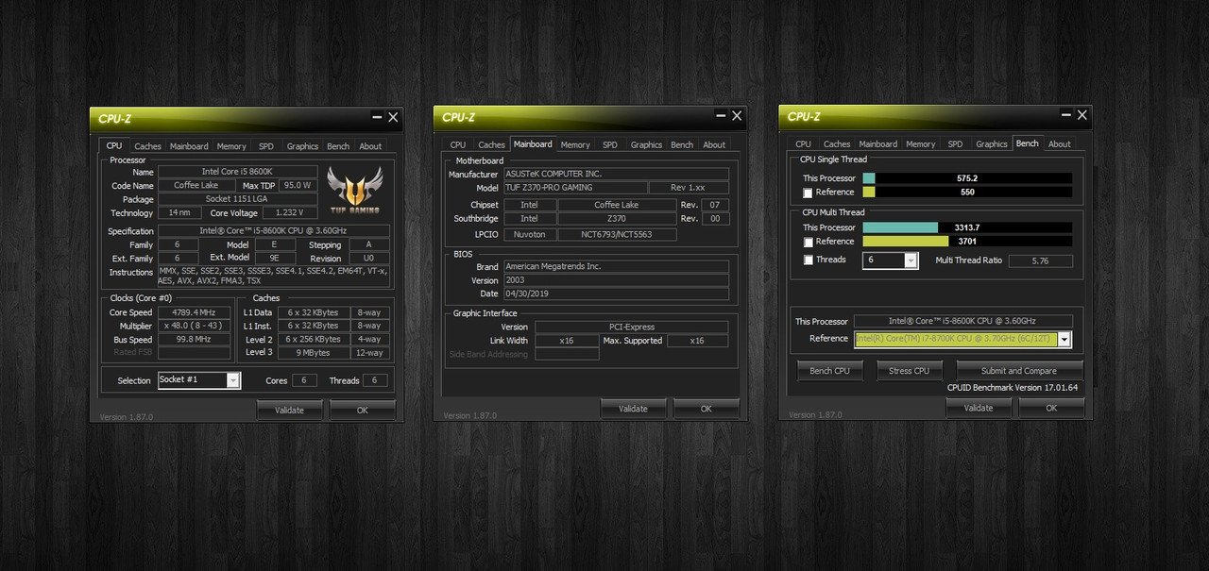Click the Multiplier value x 48.0
This screenshot has width=1209, height=571.
coord(195,326)
